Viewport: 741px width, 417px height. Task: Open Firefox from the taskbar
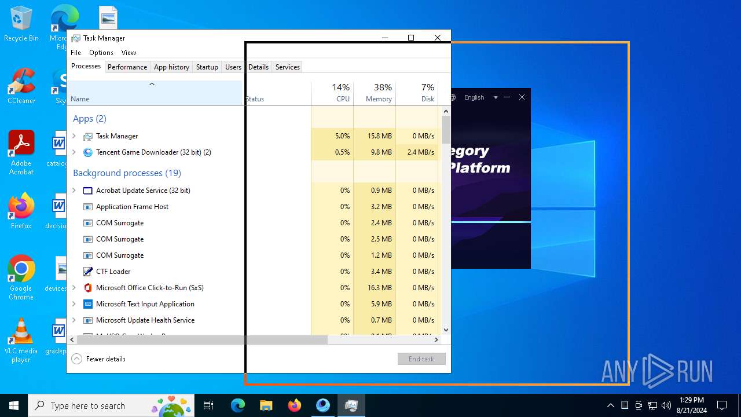295,405
